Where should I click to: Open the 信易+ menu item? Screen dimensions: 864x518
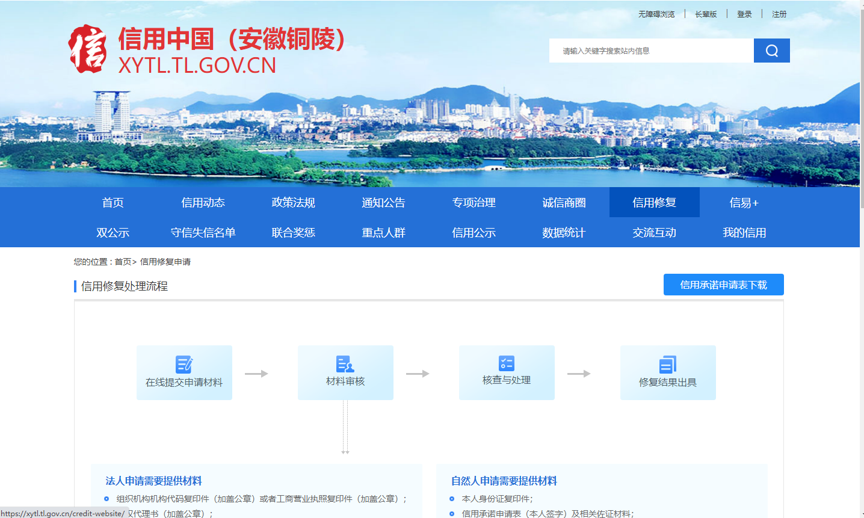pos(745,202)
